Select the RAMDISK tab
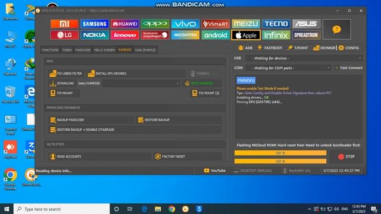The height and width of the screenshot is (214, 381). point(125,50)
